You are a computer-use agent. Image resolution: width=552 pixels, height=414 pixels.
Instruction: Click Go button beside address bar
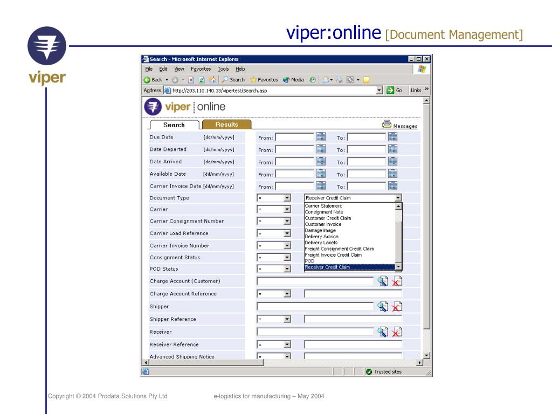tap(394, 91)
